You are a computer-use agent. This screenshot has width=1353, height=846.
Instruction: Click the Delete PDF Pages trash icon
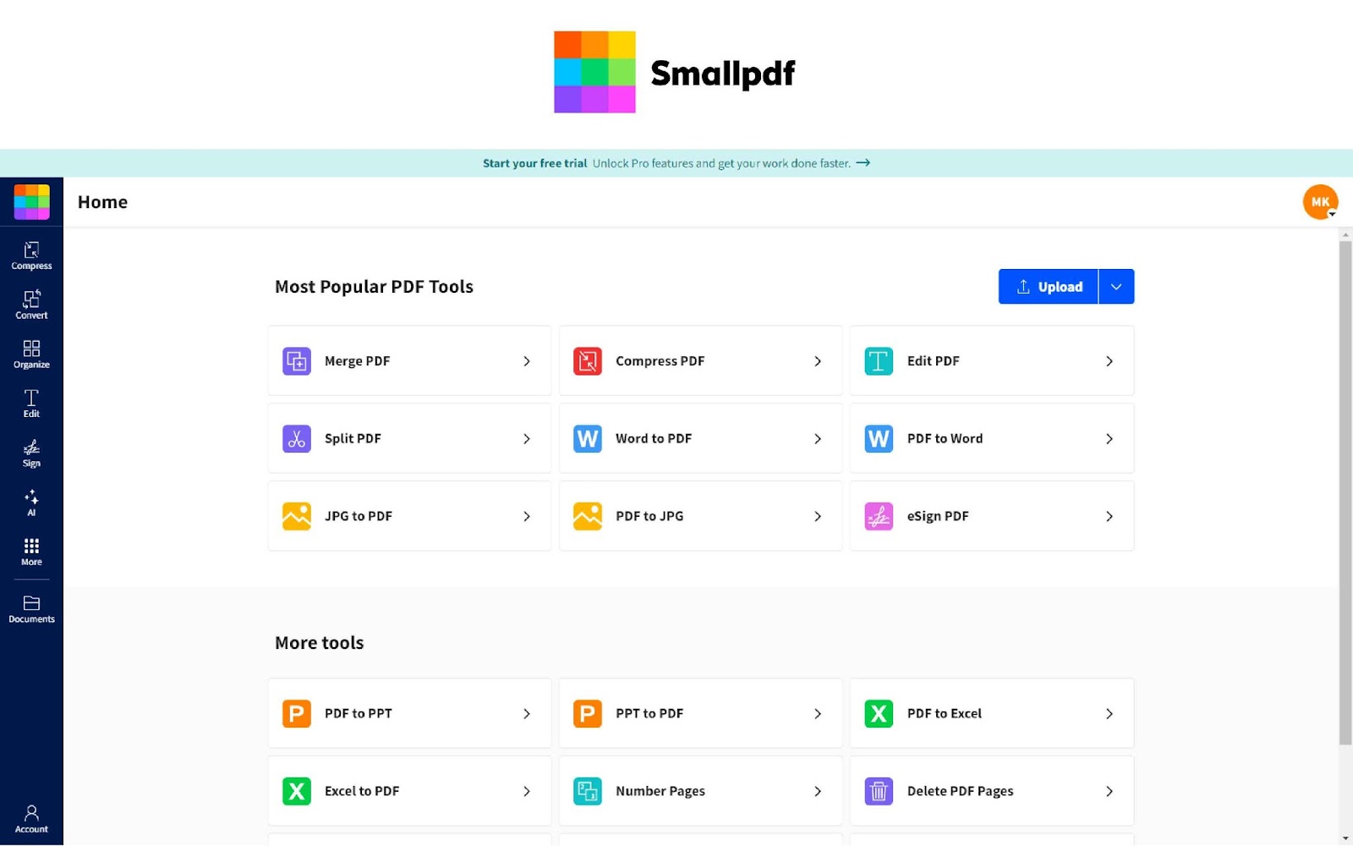click(879, 792)
